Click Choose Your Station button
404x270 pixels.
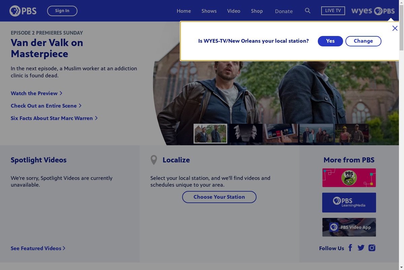click(x=219, y=197)
